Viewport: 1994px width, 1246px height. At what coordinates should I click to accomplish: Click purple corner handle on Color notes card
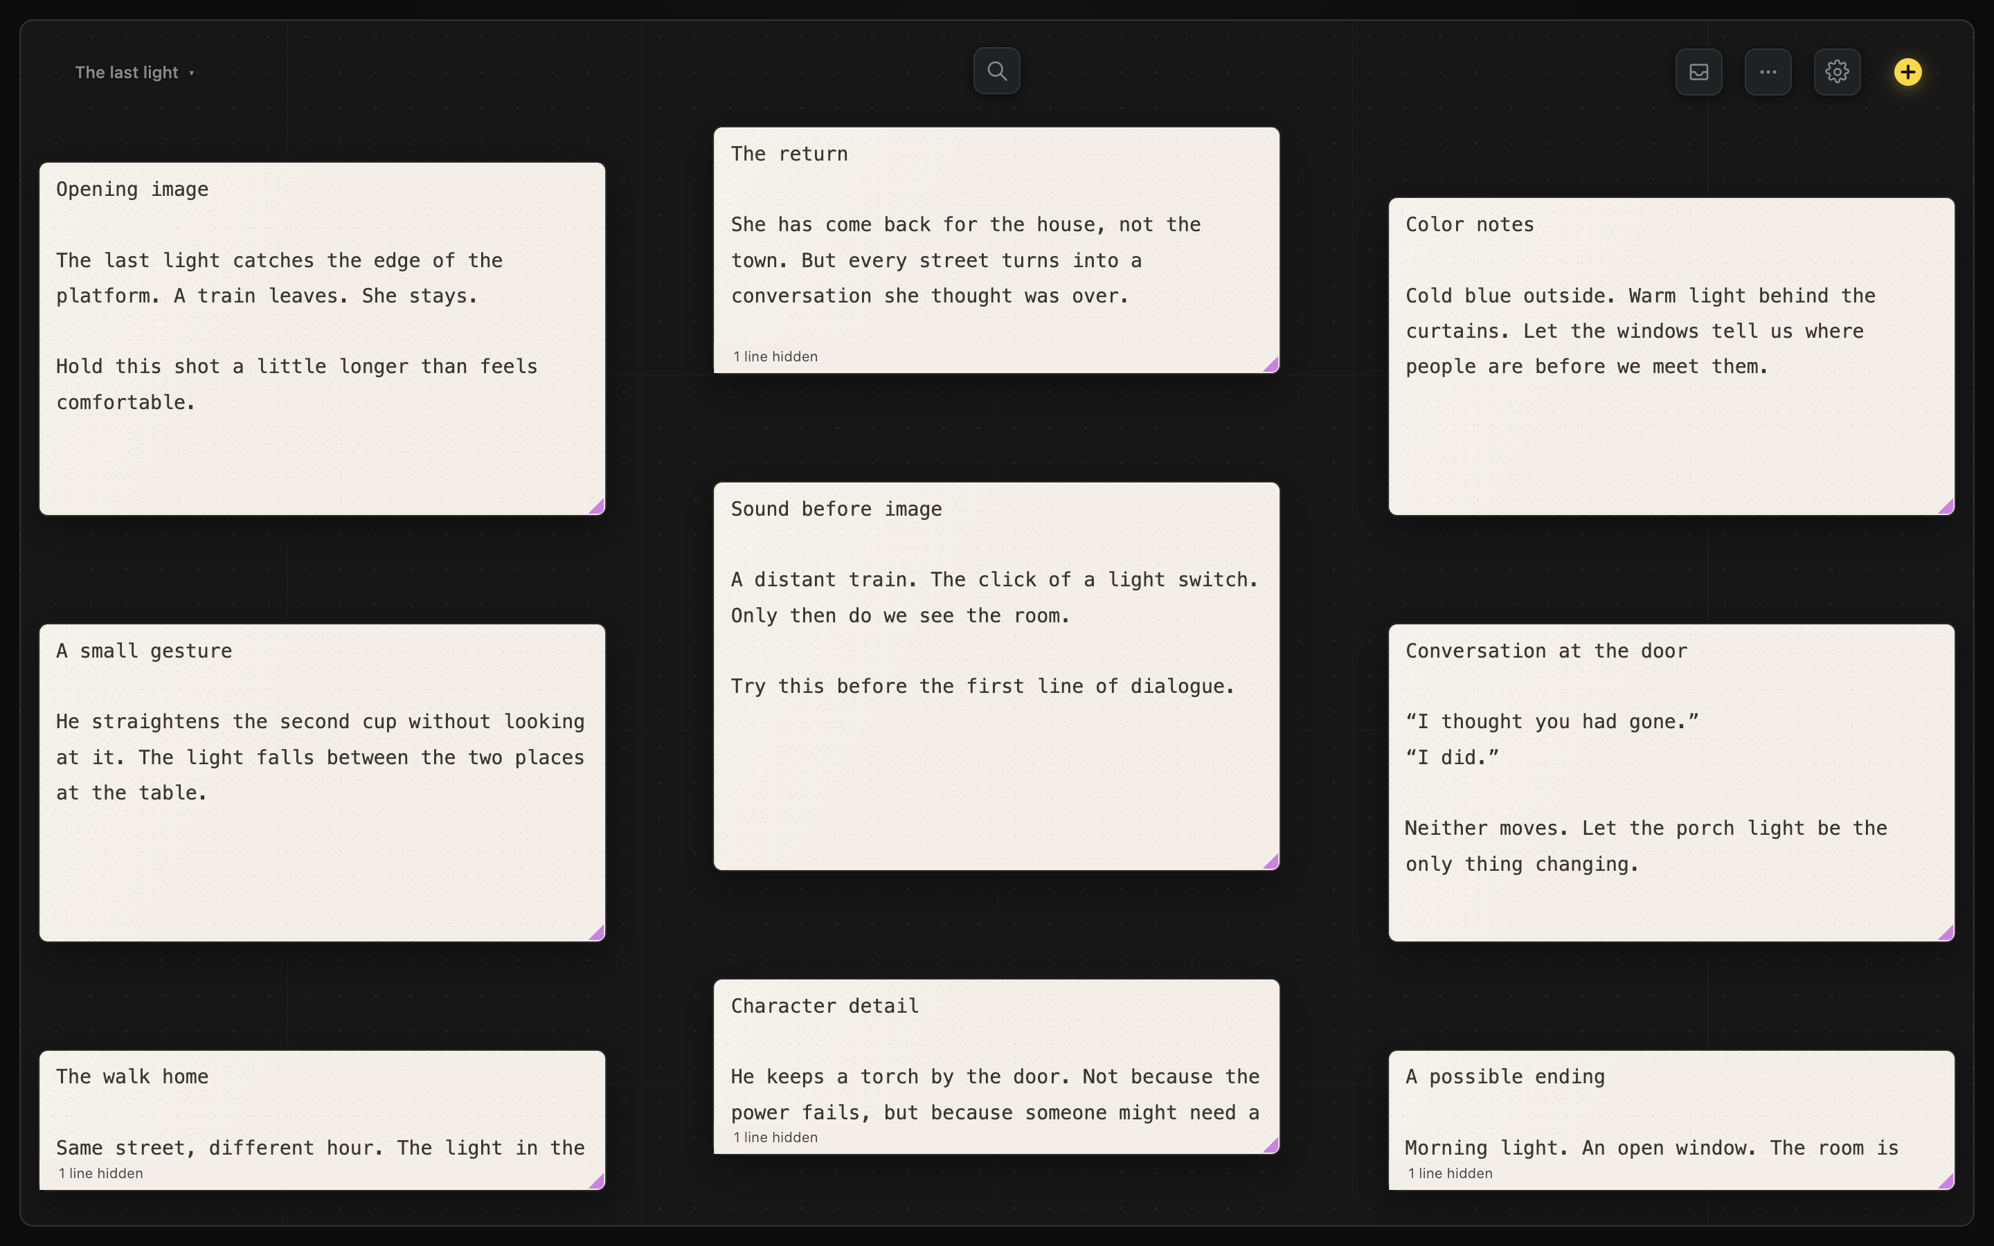[1946, 507]
